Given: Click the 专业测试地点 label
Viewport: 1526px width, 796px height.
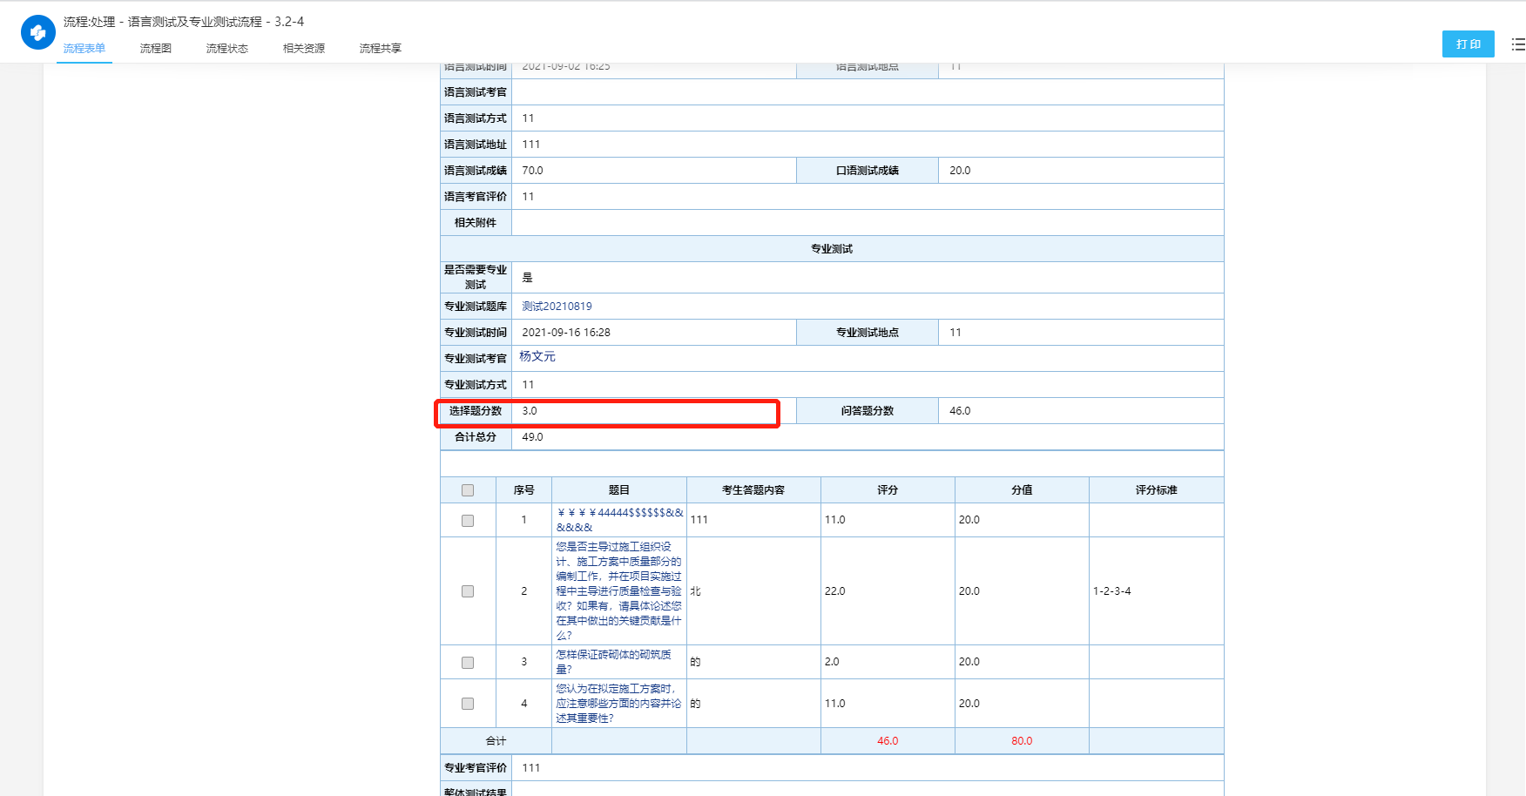Looking at the screenshot, I should (868, 333).
